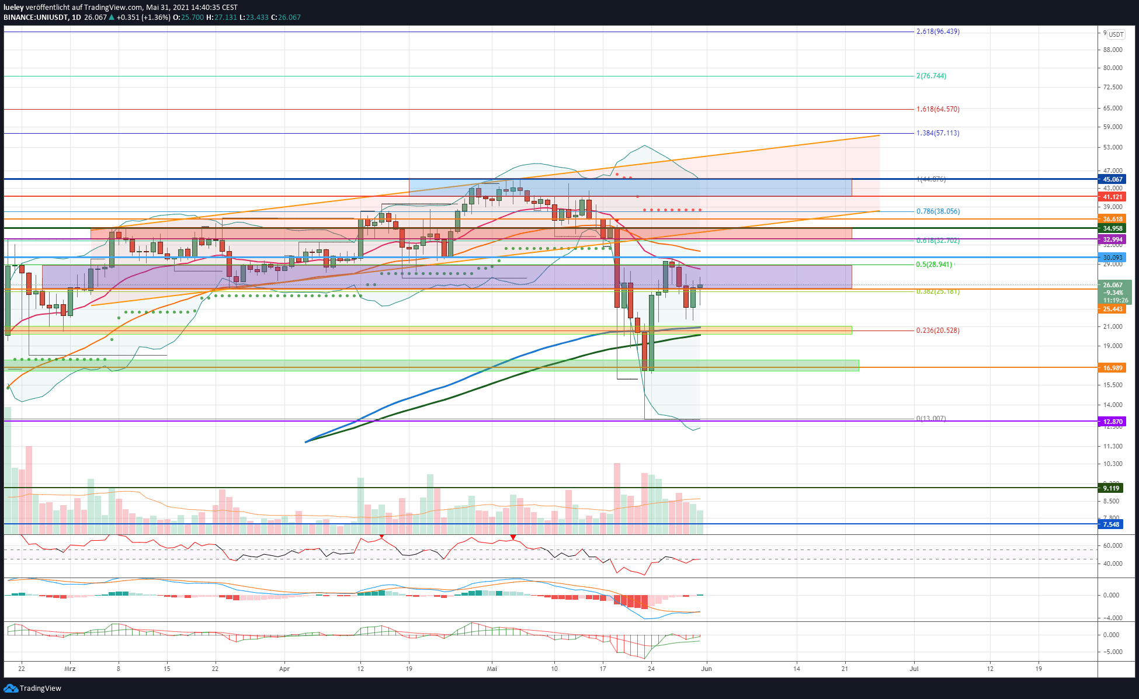The width and height of the screenshot is (1139, 699).
Task: Click the current price tag 26.067
Action: (1115, 293)
